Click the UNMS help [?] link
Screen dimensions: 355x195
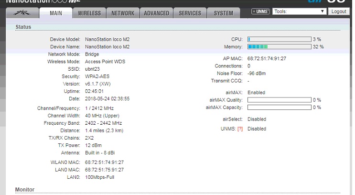point(240,129)
